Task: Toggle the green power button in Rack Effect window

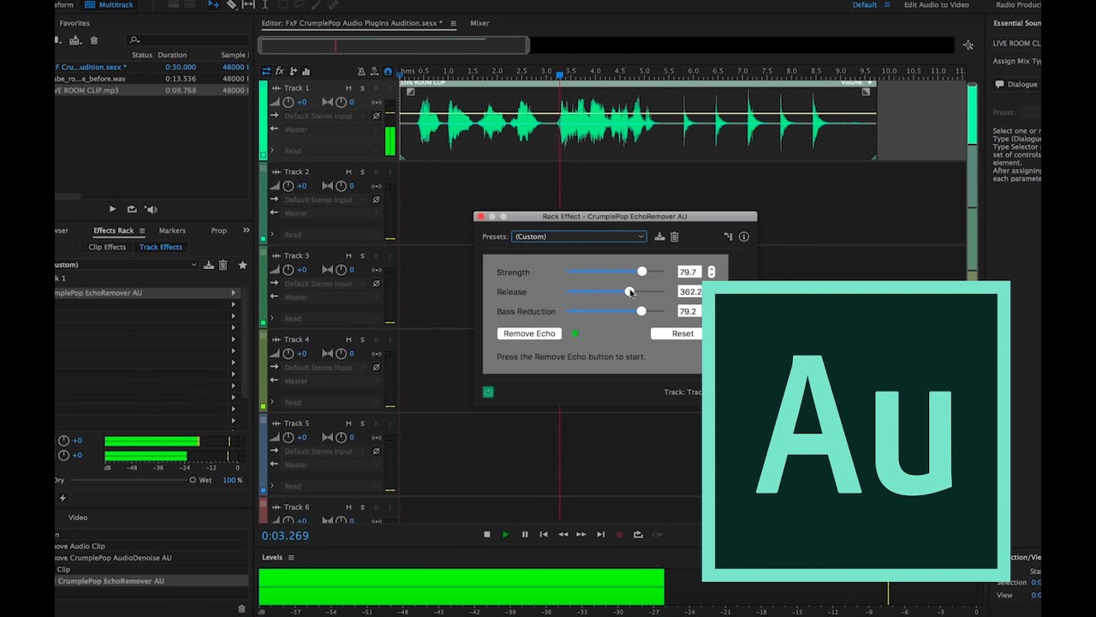Action: (x=488, y=392)
